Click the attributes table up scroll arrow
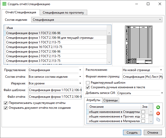Viewport: 166px width, 138px height. [x=151, y=112]
